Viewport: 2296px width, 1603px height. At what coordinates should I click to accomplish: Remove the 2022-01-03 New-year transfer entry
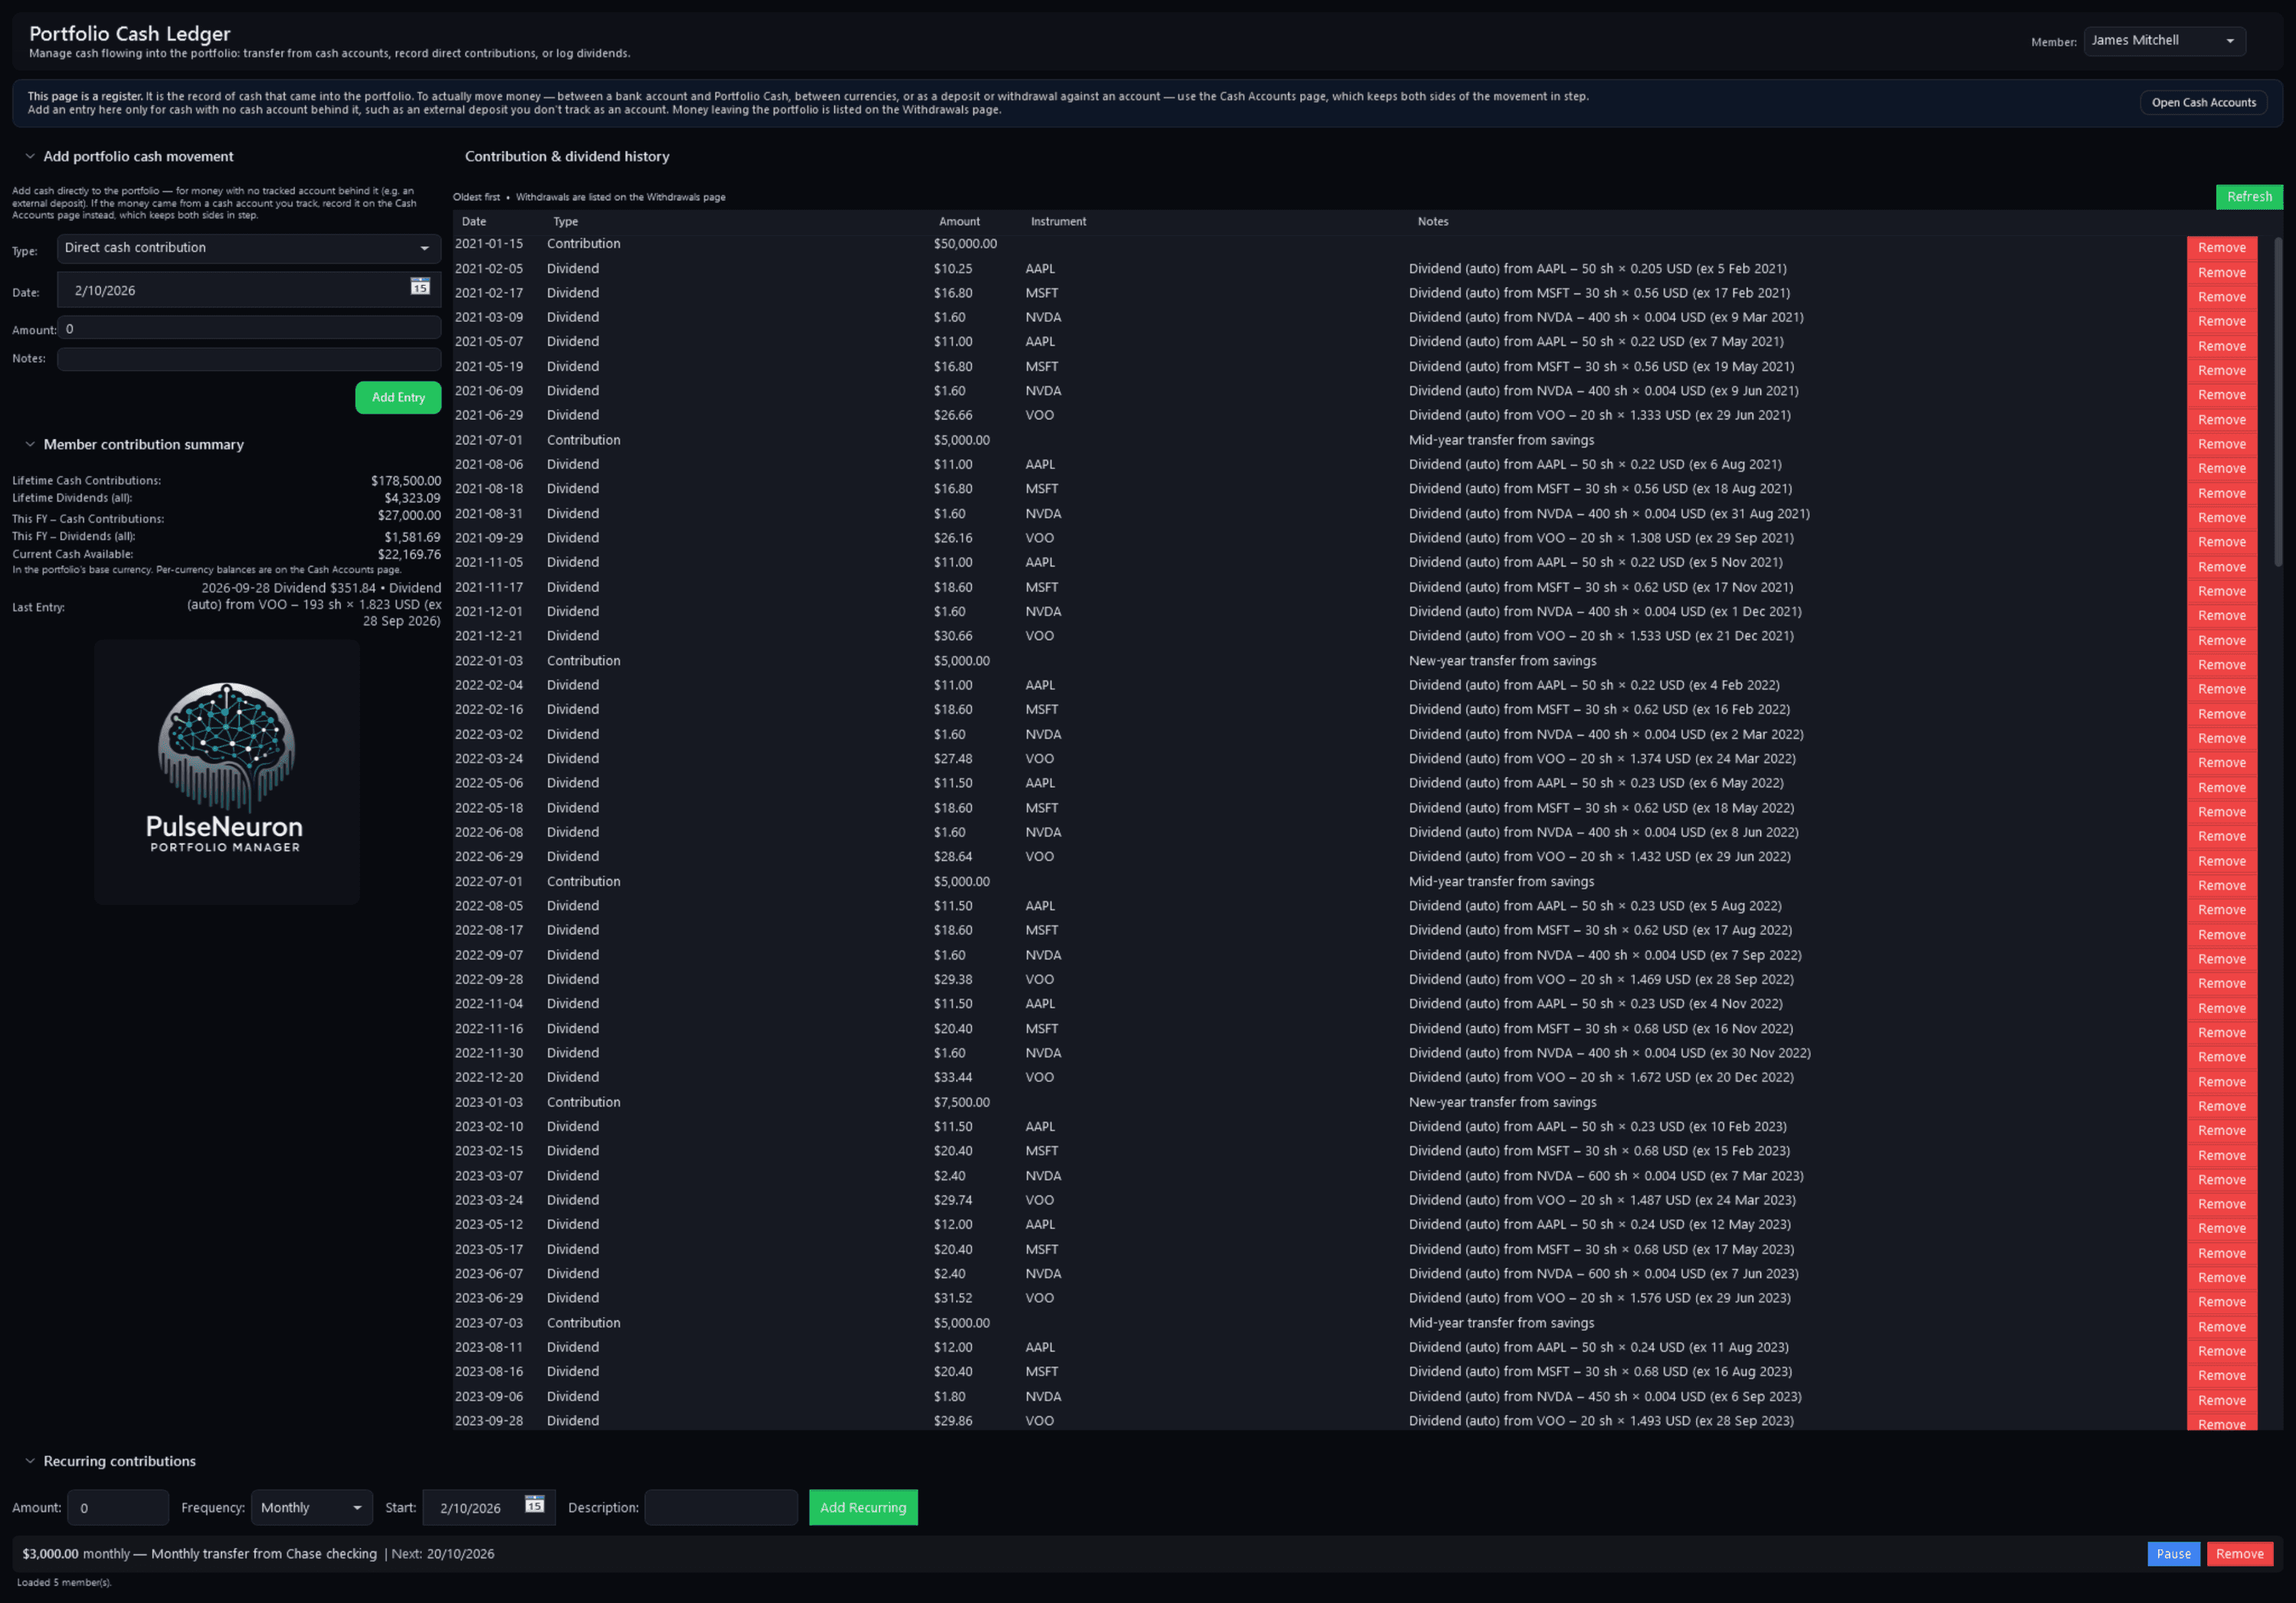coord(2221,665)
